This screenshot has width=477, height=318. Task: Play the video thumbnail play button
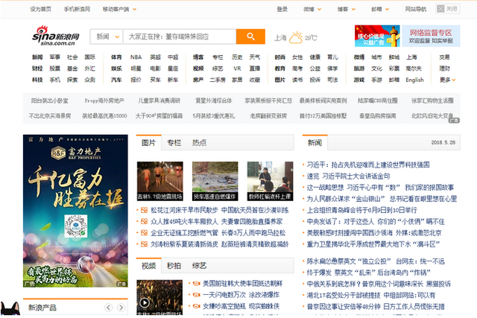[144, 302]
